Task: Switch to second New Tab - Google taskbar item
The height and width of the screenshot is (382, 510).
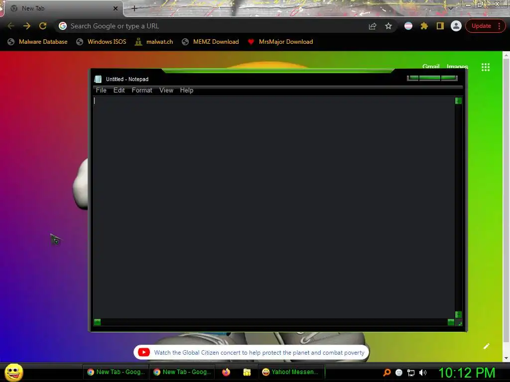Action: tap(182, 372)
